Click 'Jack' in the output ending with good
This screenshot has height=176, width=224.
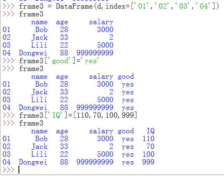coord(39,92)
